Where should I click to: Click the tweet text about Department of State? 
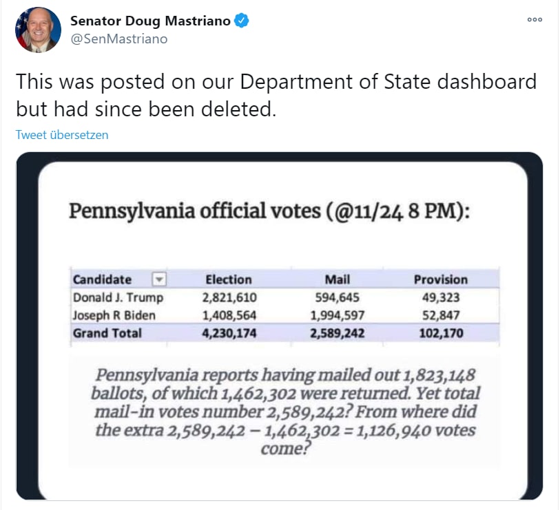pos(276,96)
